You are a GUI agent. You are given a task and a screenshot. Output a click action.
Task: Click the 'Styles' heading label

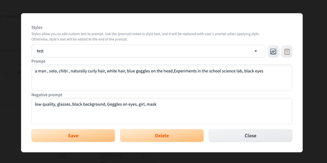37,27
